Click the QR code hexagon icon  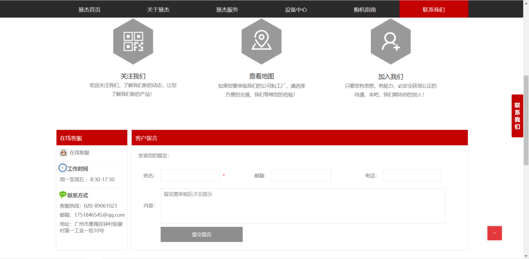(133, 42)
